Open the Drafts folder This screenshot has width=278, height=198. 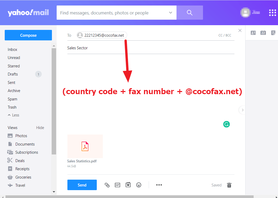(x=13, y=74)
